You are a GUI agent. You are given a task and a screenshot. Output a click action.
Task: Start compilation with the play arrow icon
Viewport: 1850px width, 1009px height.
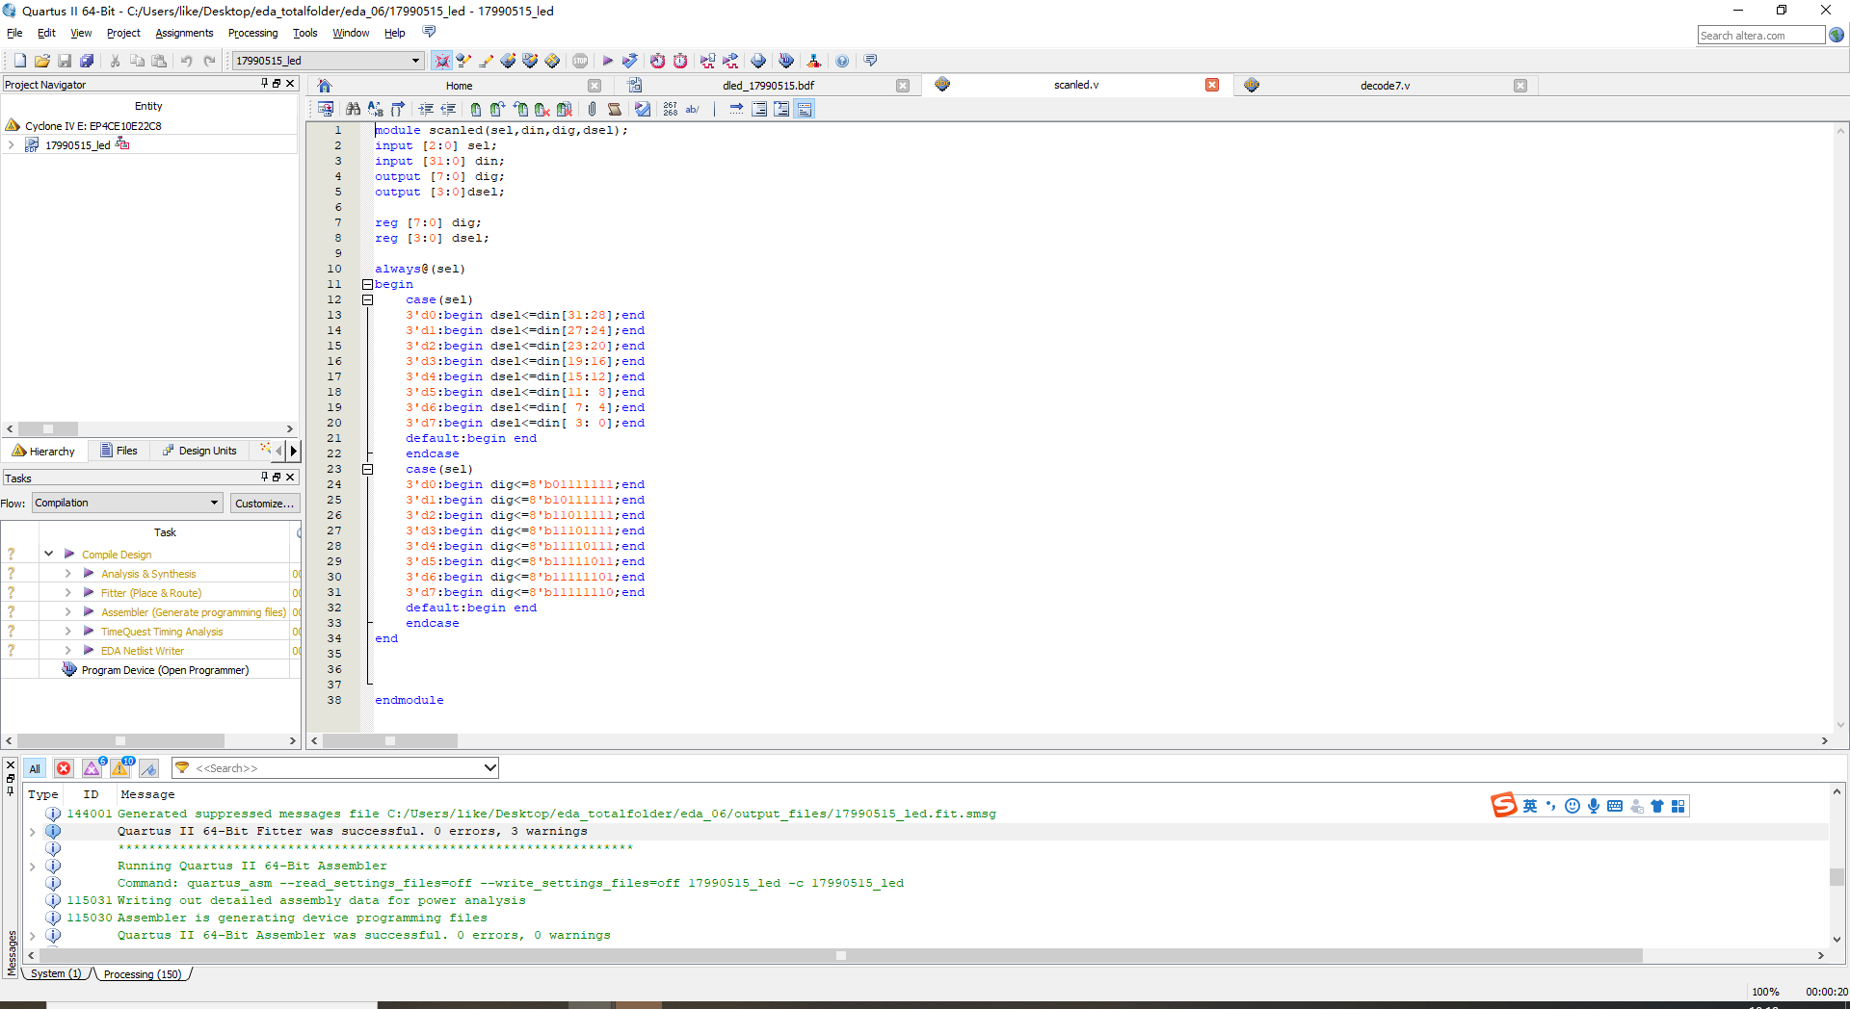point(607,61)
